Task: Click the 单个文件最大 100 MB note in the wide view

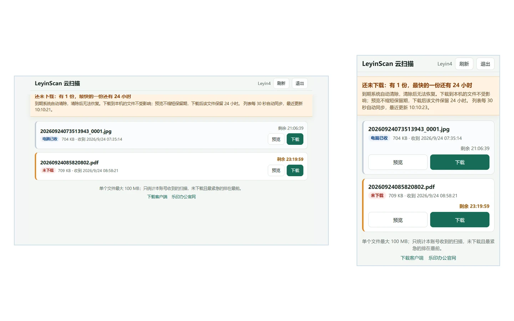Action: 171,188
